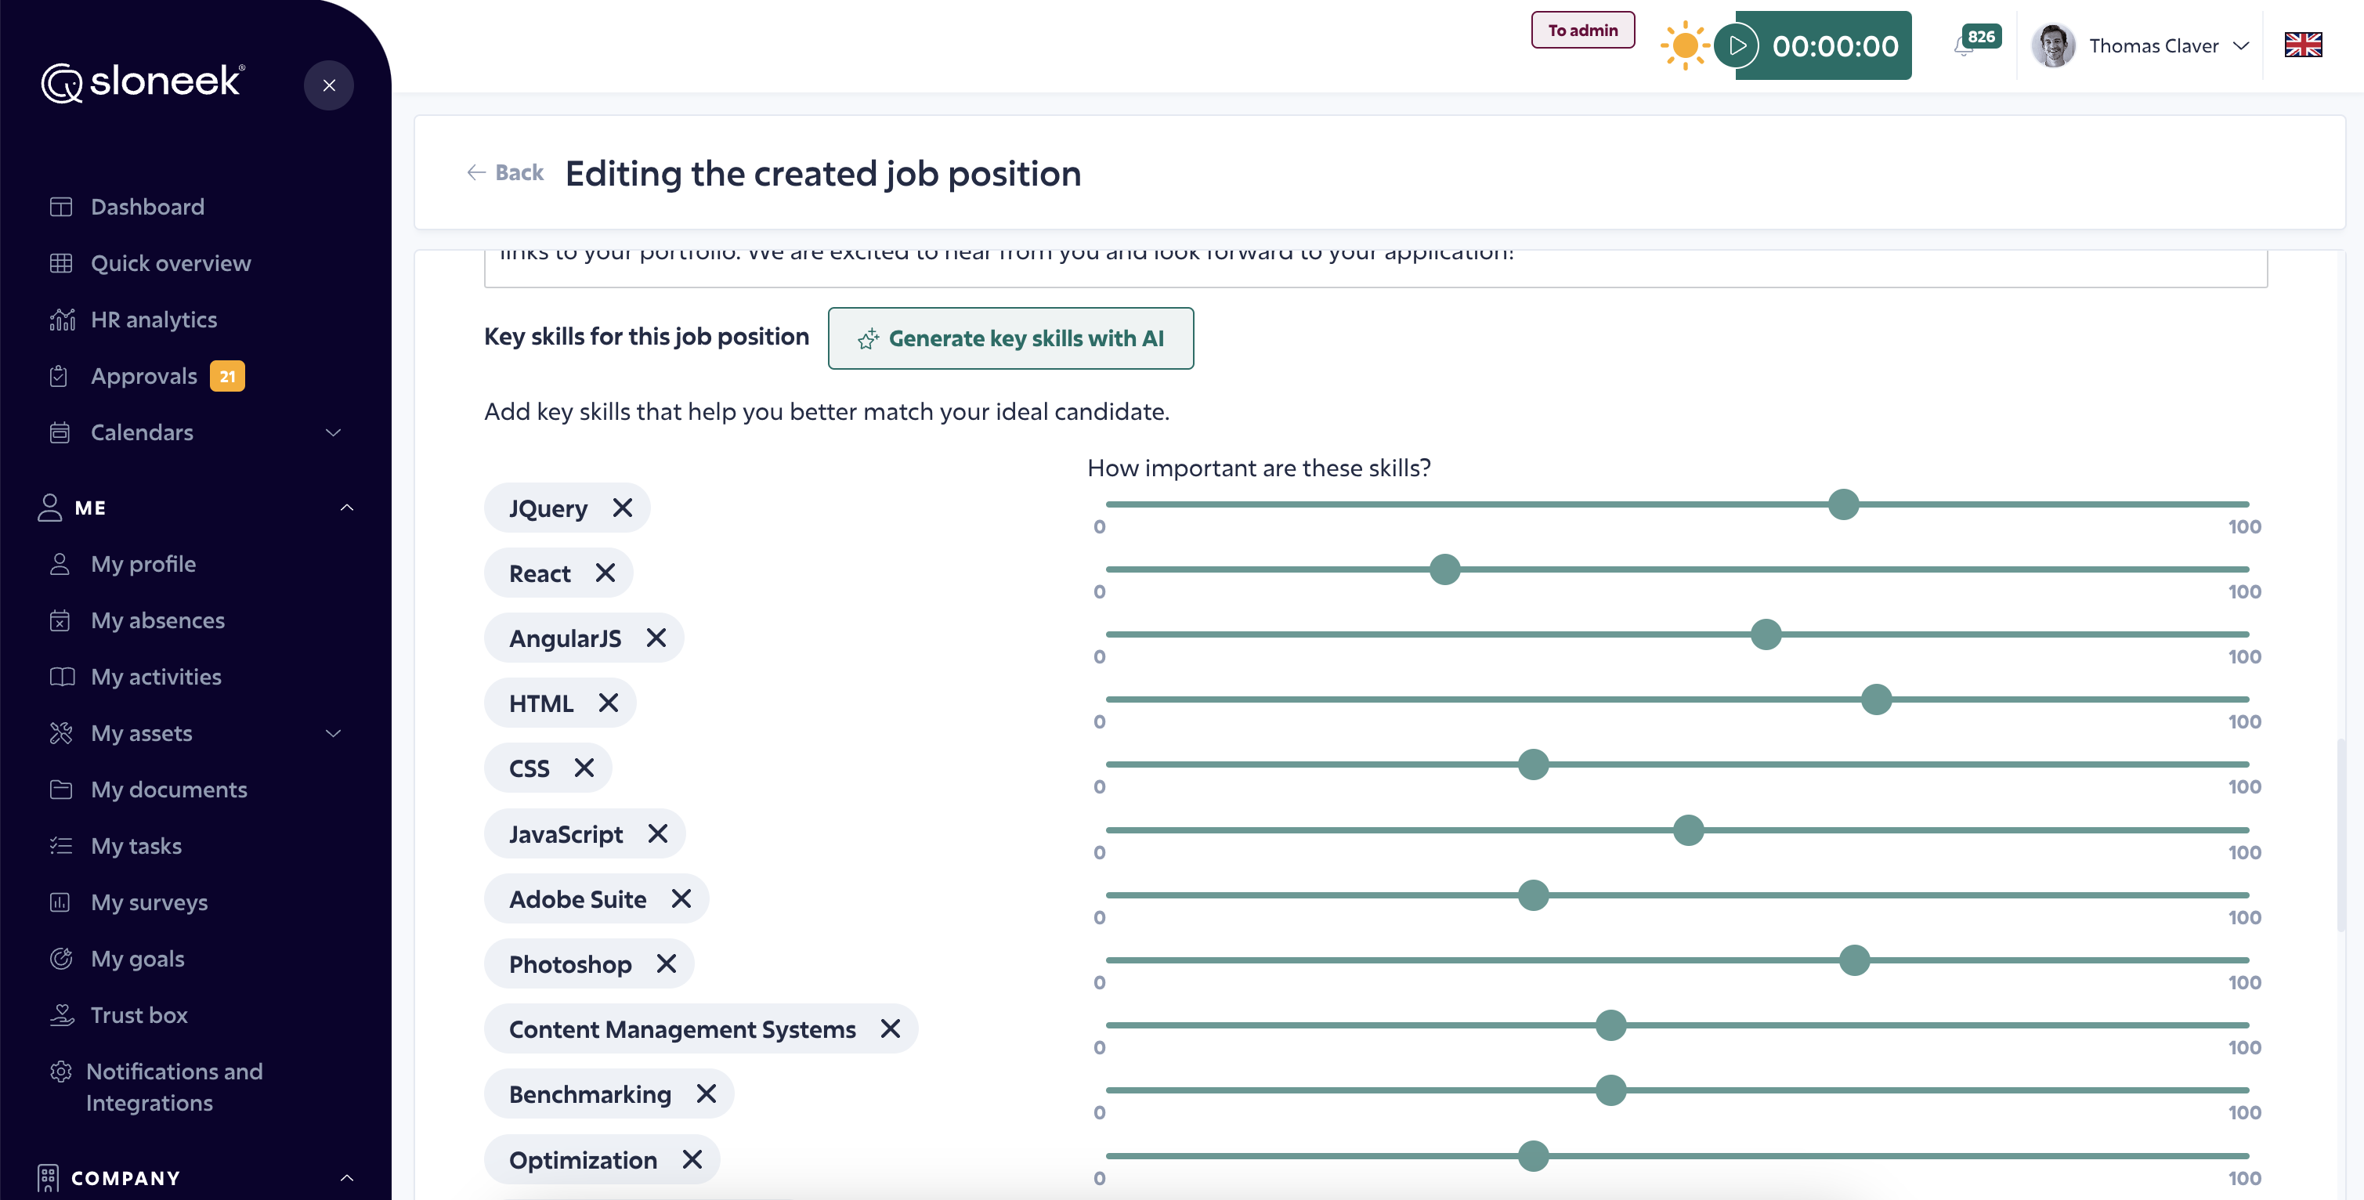Open the Thomas Claver user dropdown

click(x=2141, y=46)
